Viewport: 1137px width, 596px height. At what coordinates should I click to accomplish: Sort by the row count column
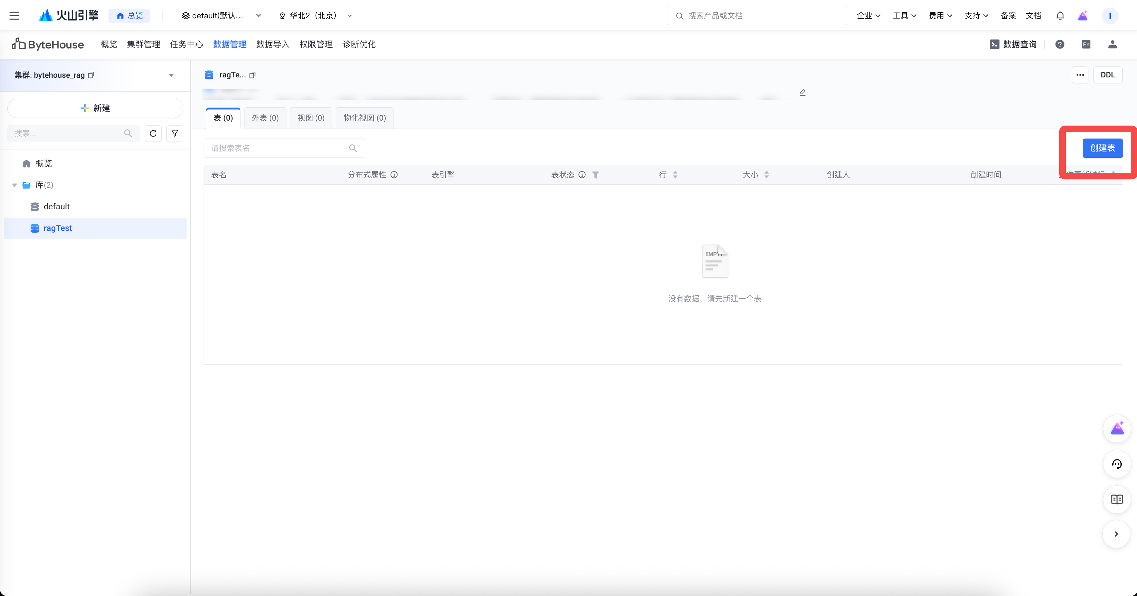point(675,175)
